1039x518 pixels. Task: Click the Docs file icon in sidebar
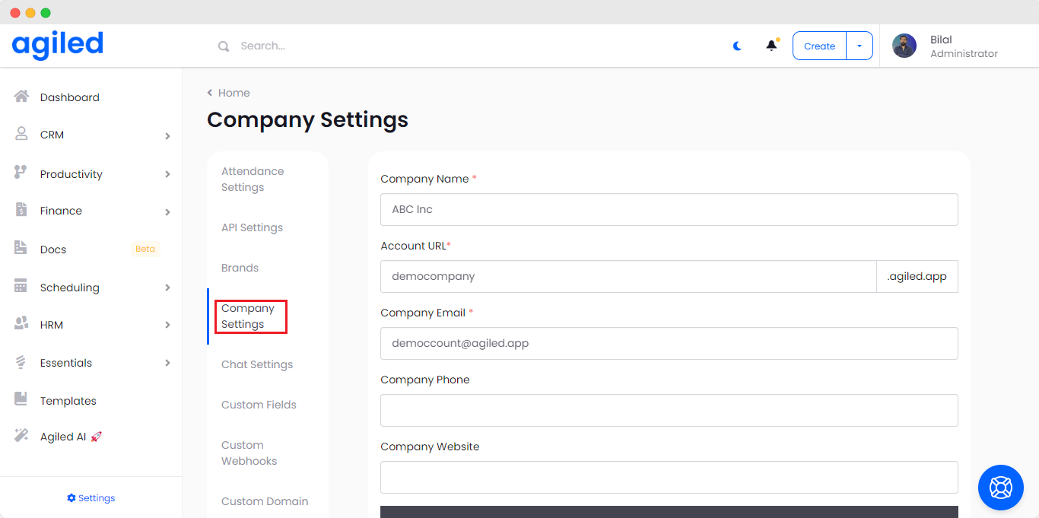[21, 249]
